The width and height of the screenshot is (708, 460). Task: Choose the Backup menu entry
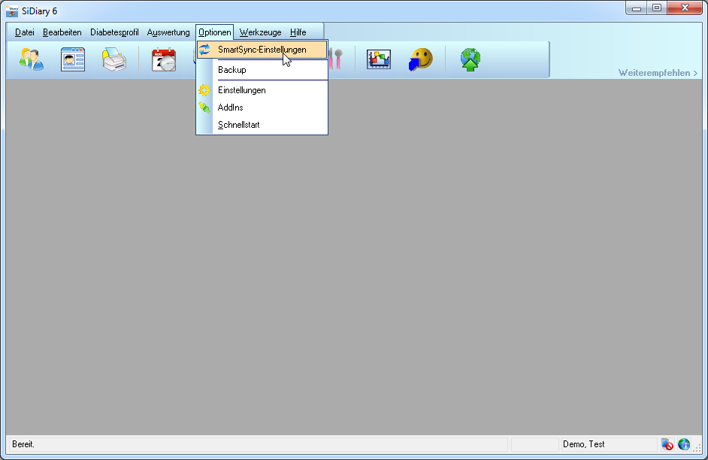click(232, 70)
